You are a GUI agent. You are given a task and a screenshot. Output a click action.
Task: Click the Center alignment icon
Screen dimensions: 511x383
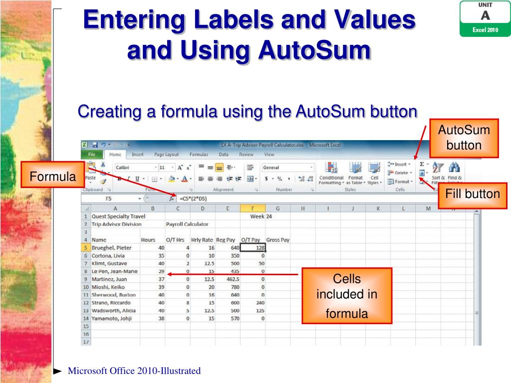tap(210, 179)
